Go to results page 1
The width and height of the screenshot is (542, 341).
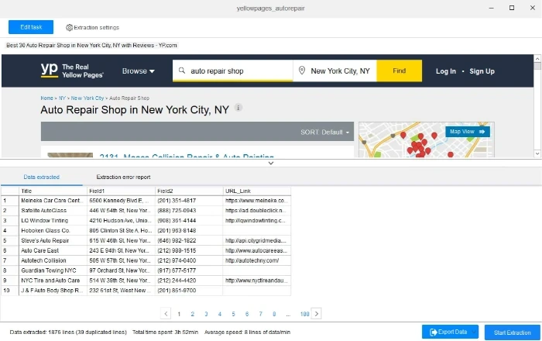point(179,314)
